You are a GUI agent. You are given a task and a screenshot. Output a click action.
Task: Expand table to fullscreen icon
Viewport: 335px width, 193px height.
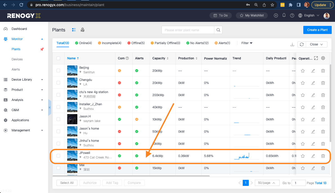316,58
